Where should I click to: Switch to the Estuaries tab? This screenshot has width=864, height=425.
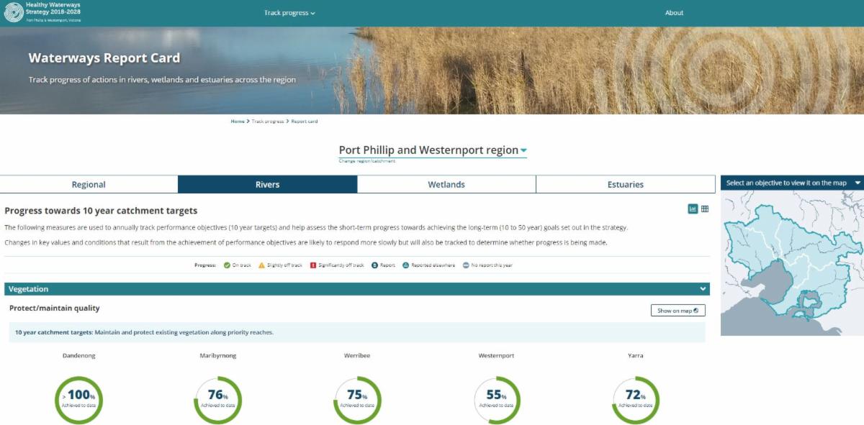point(625,185)
